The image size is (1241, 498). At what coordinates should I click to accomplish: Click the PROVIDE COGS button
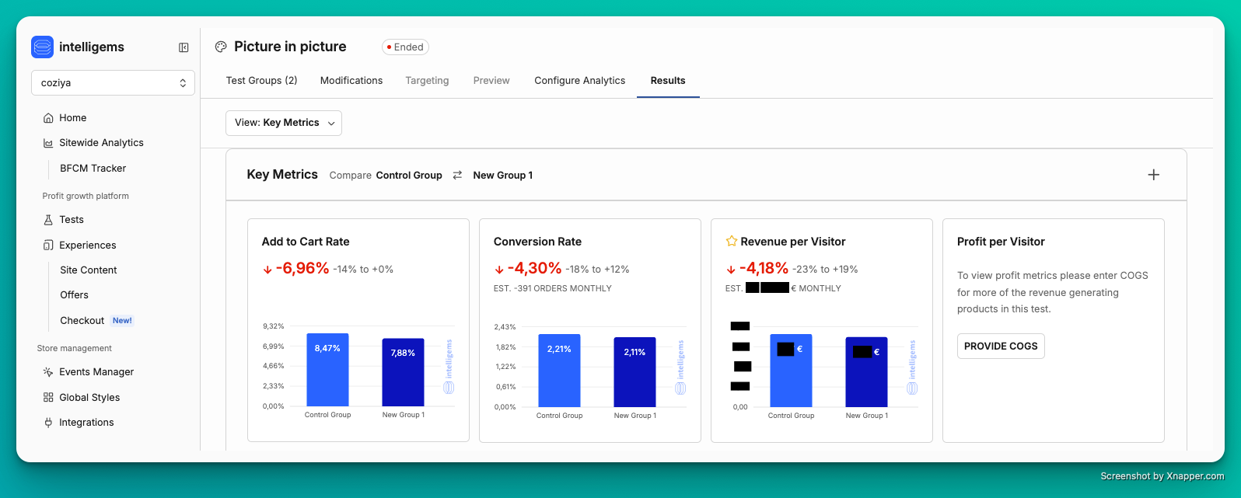1000,347
